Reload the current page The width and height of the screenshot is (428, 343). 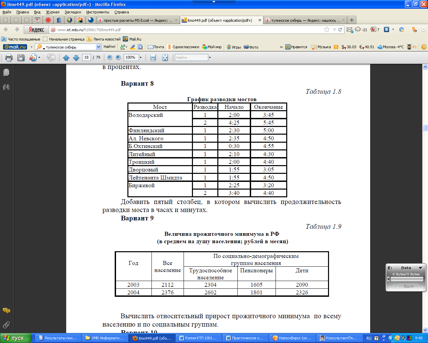[340, 29]
